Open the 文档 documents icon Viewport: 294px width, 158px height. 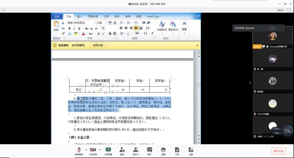[177, 150]
